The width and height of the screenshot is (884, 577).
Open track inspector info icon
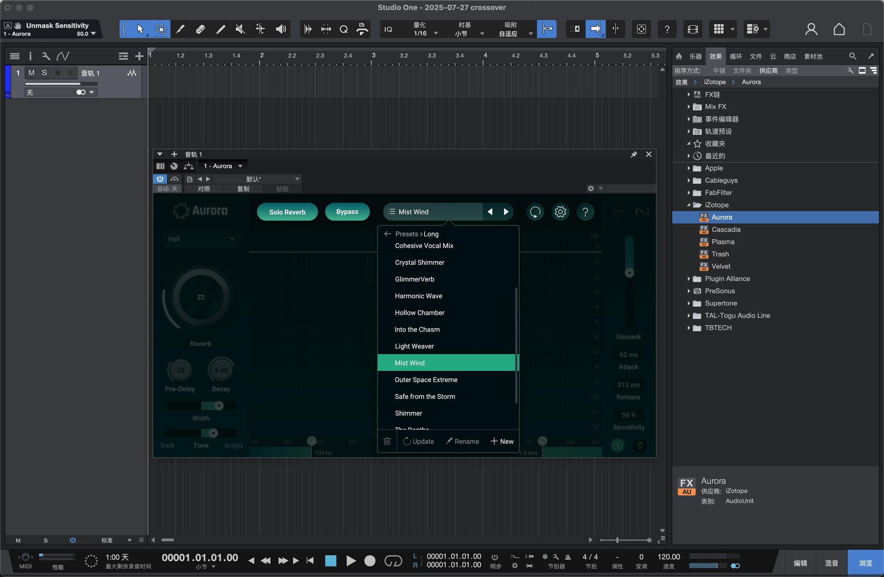(x=30, y=56)
